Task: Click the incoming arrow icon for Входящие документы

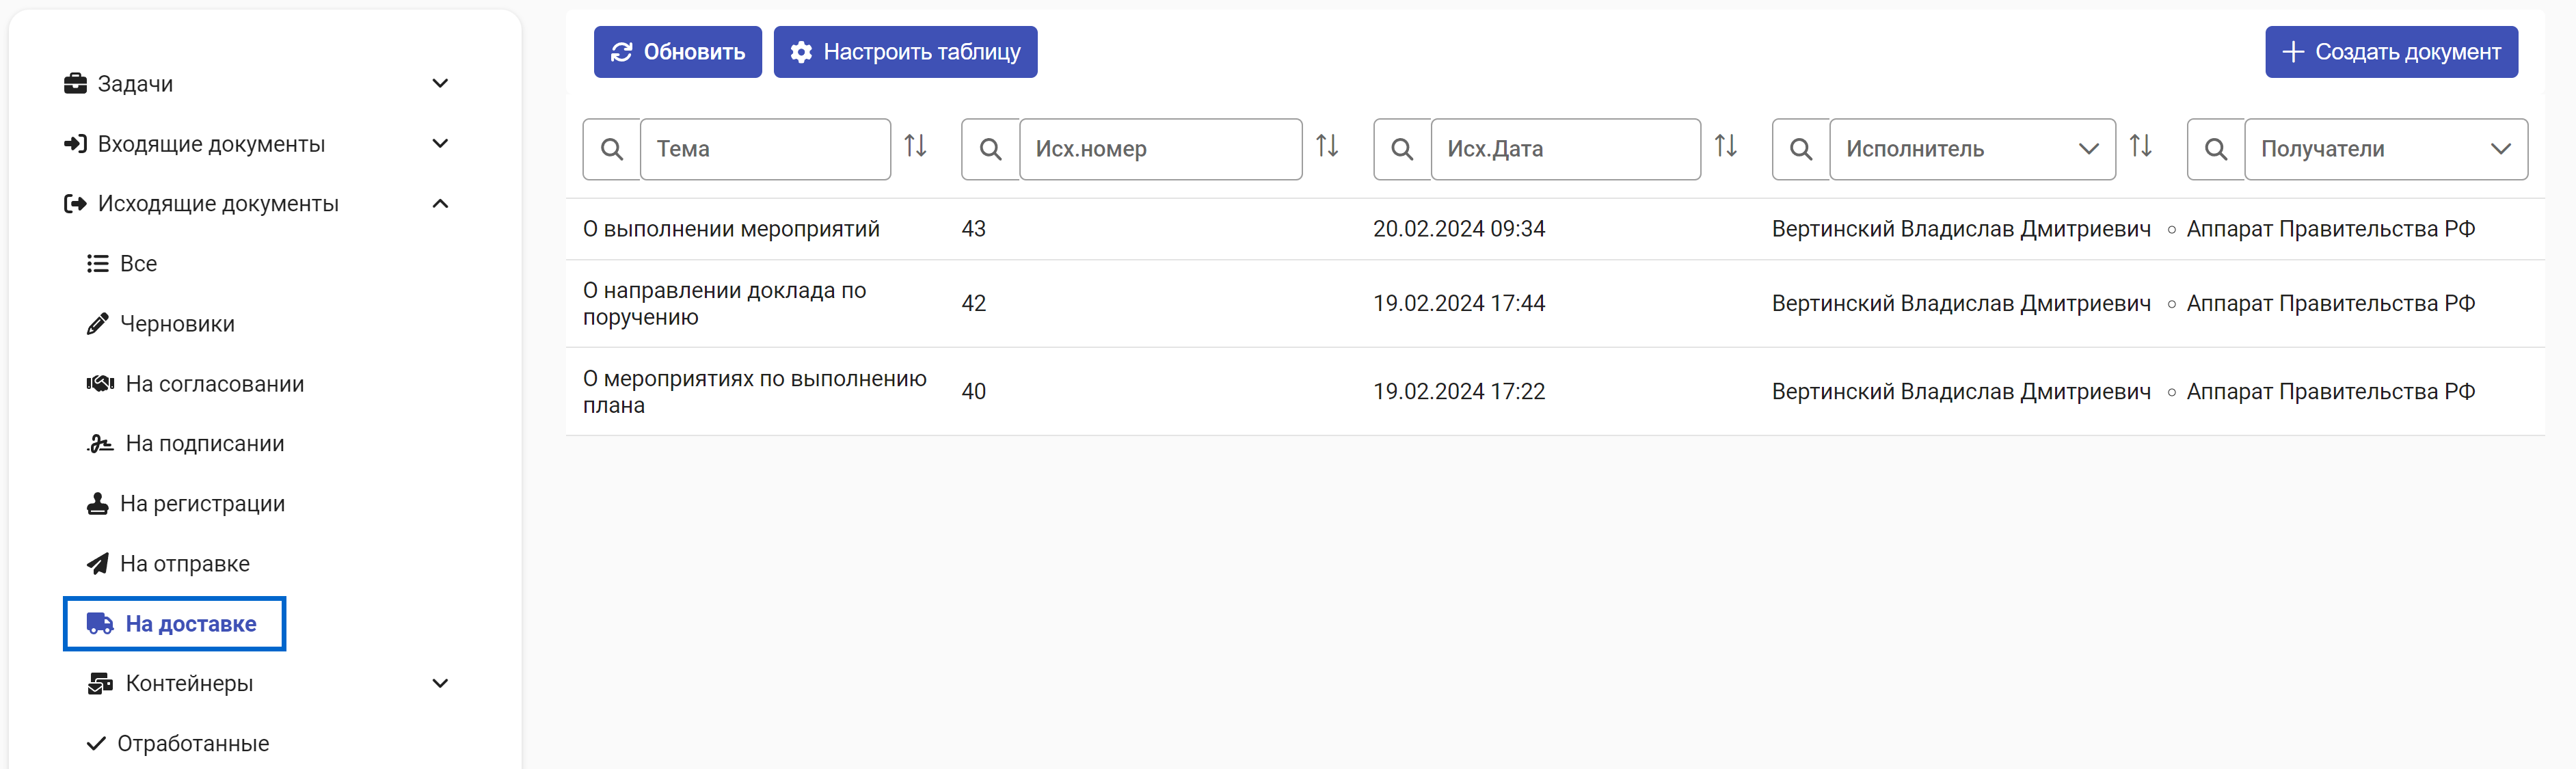Action: pyautogui.click(x=75, y=144)
